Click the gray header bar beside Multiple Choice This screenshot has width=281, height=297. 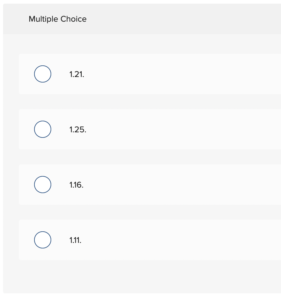pyautogui.click(x=180, y=19)
